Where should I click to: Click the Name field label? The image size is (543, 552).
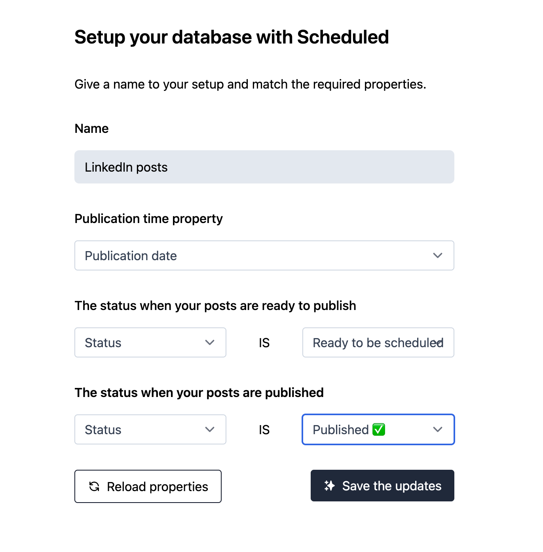(91, 129)
